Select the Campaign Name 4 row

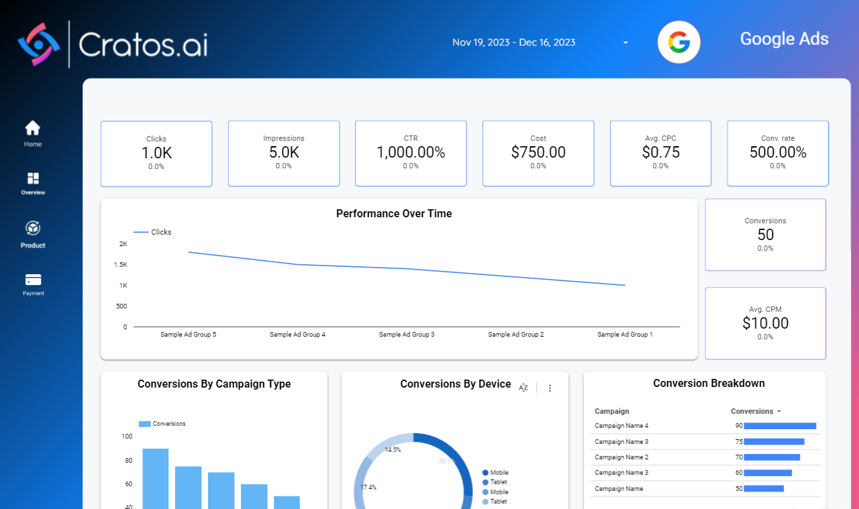[x=705, y=426]
